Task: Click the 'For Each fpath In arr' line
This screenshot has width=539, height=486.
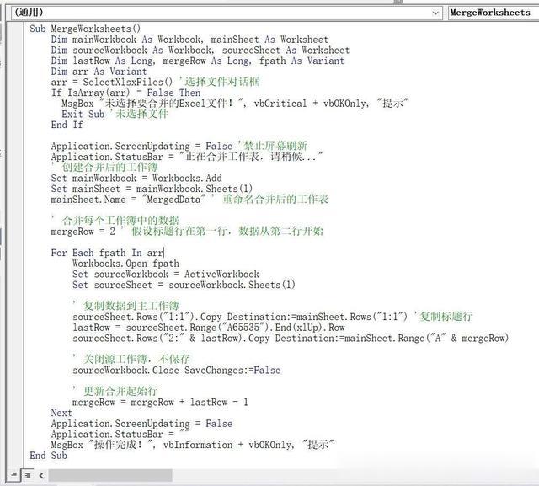Action: (108, 253)
